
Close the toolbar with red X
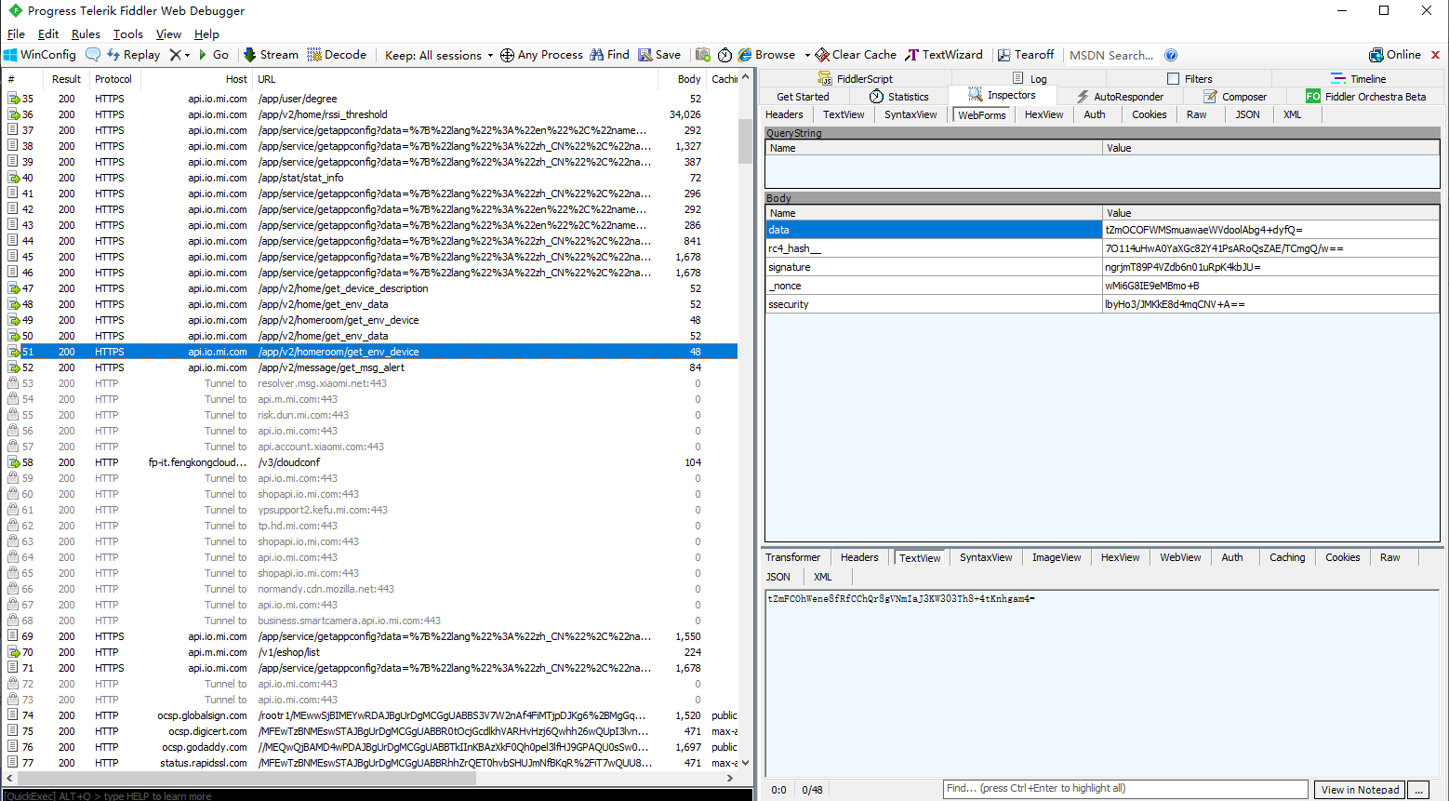tap(1435, 55)
